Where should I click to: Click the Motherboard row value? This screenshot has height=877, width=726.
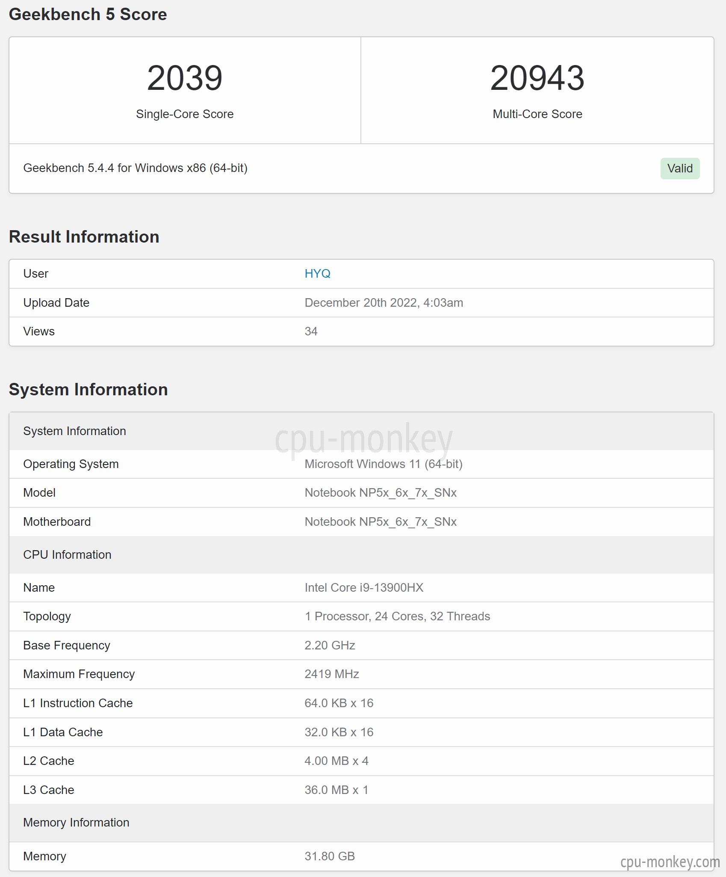[381, 521]
